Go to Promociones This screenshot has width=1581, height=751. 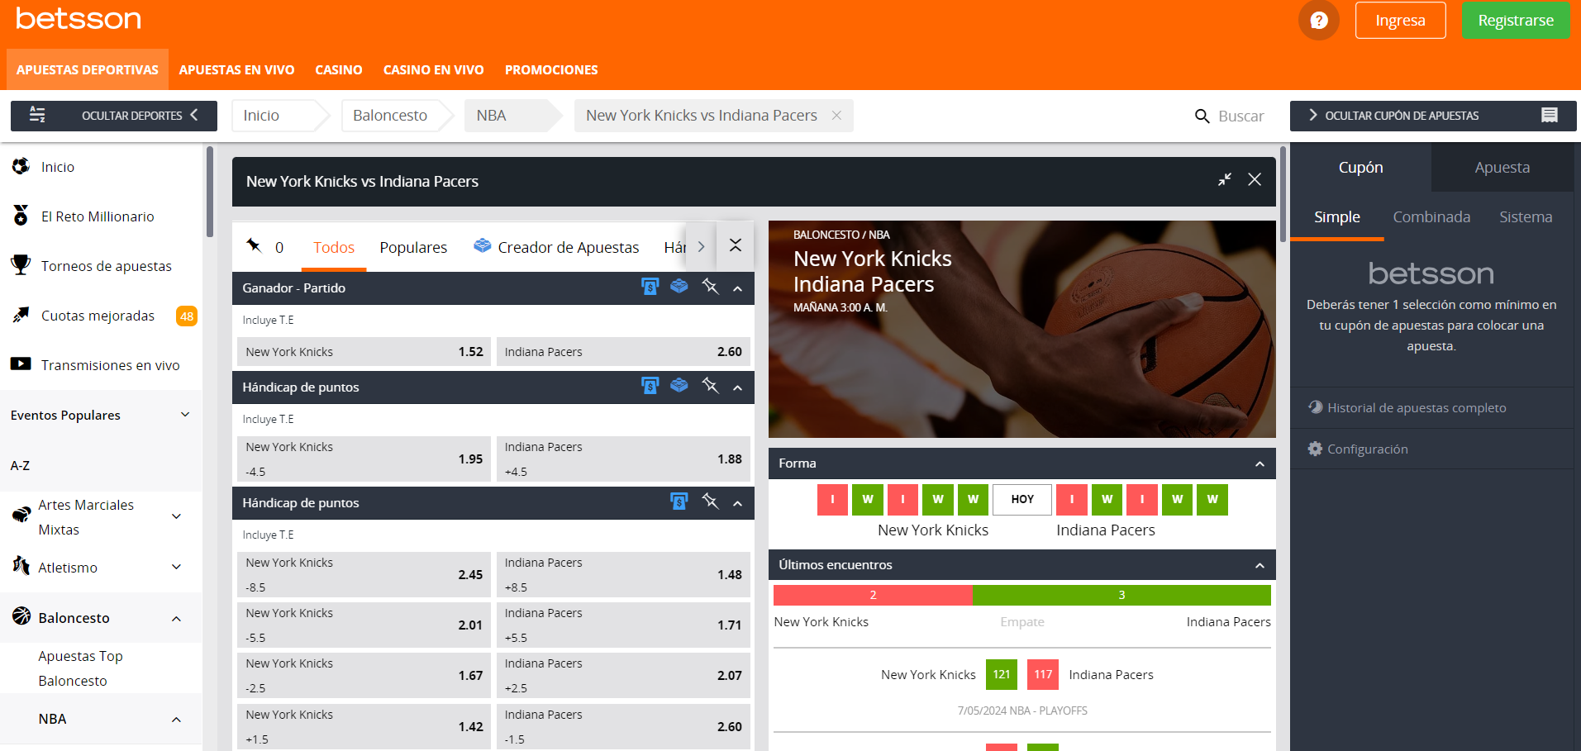click(x=551, y=70)
